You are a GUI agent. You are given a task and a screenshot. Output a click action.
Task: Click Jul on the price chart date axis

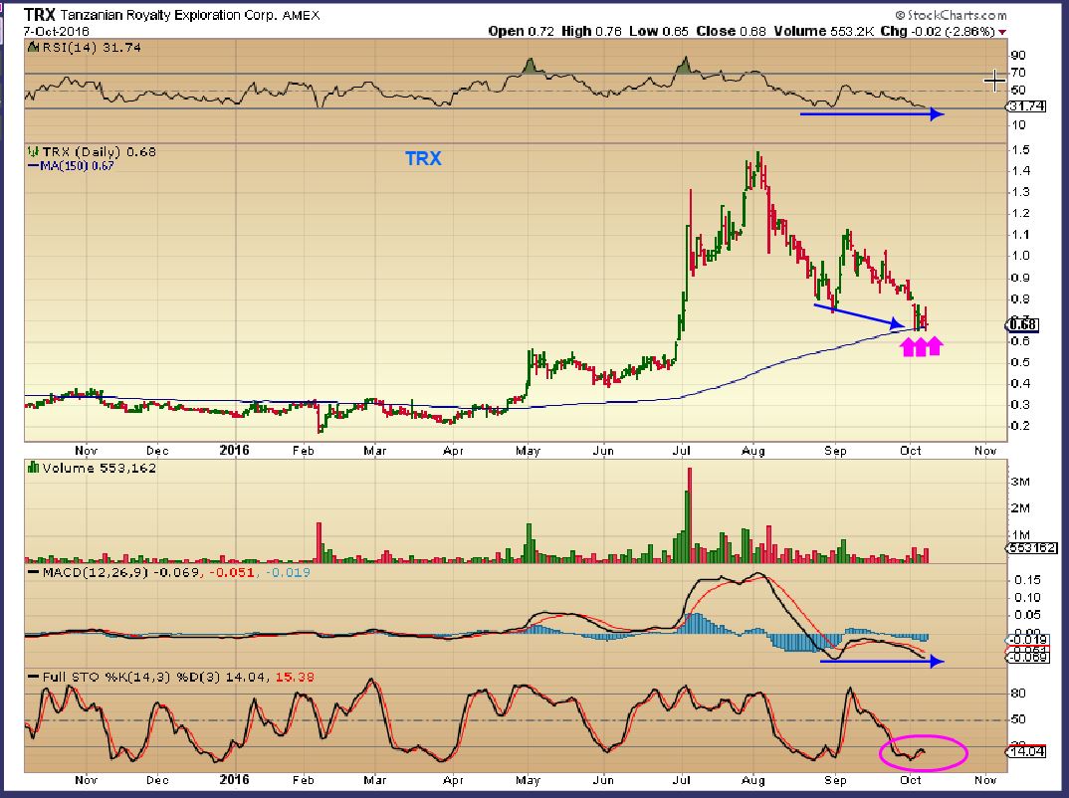(681, 451)
